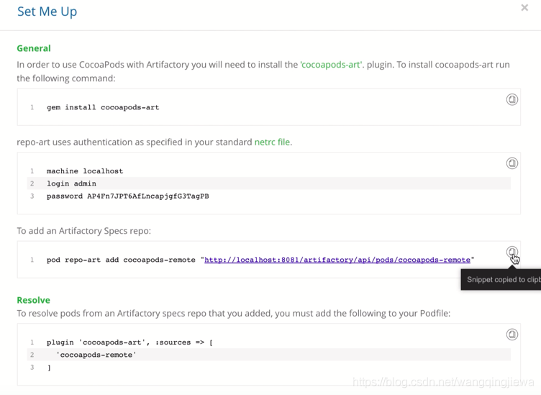The width and height of the screenshot is (541, 395).
Task: Click the password AP4Fn7JPT6AfLncapjgfG3TagPB line
Action: (x=127, y=196)
